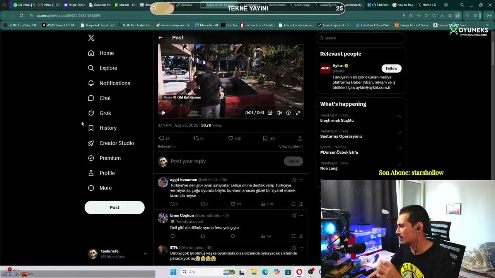Reload the page in browser
This screenshot has width=495, height=278.
pyautogui.click(x=21, y=15)
